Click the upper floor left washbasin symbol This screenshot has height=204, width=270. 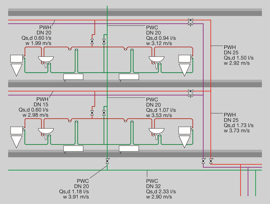46,60
